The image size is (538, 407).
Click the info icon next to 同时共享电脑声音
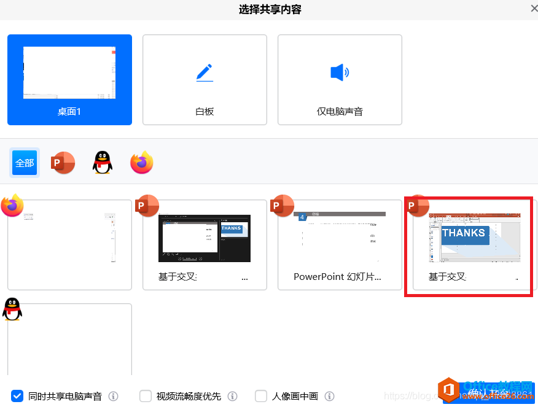click(x=113, y=396)
